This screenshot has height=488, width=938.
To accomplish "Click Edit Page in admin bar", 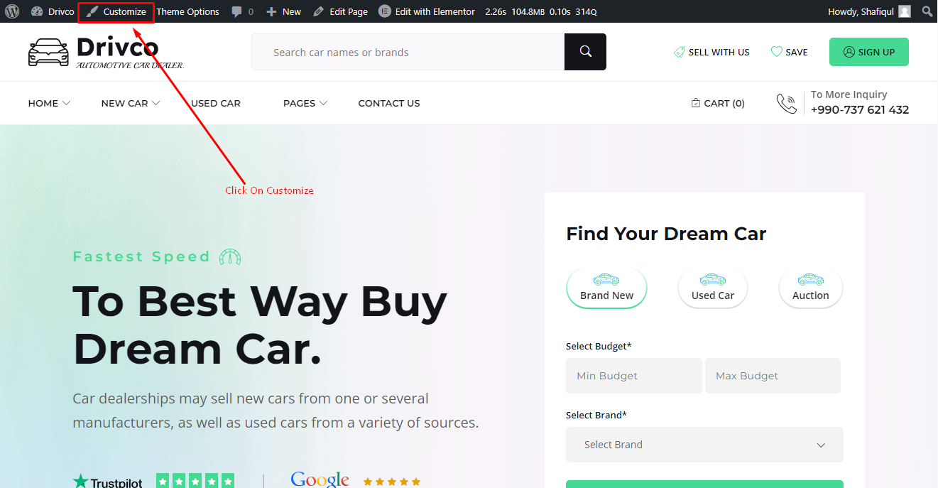I will click(341, 11).
